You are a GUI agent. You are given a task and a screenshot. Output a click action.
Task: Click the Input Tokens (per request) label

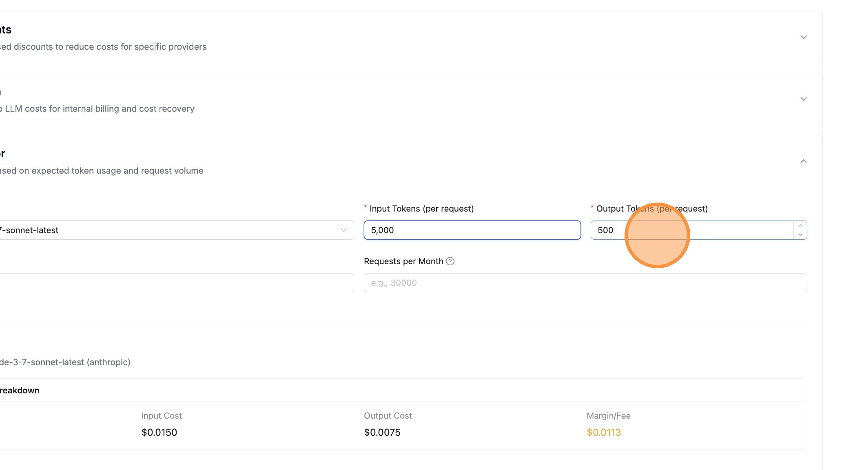click(x=421, y=208)
